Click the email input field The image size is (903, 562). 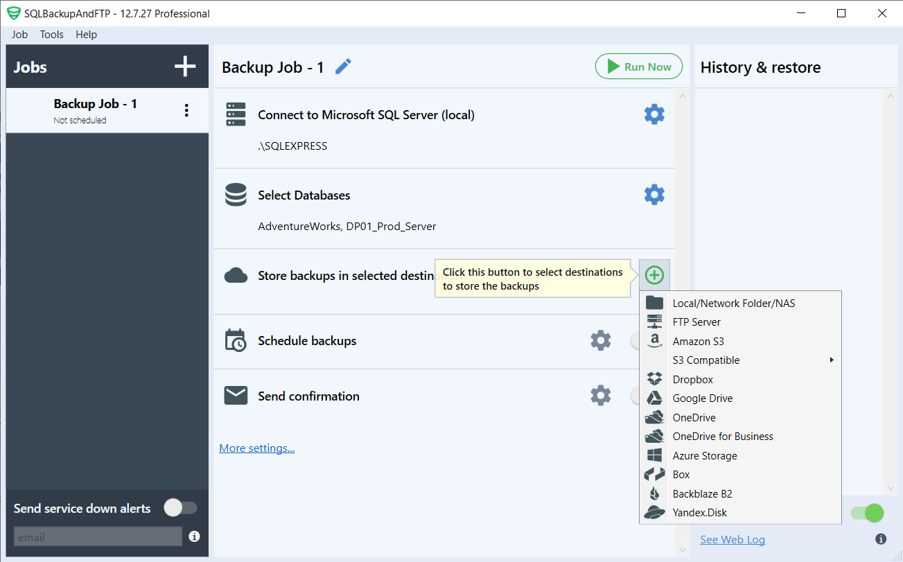pos(97,536)
